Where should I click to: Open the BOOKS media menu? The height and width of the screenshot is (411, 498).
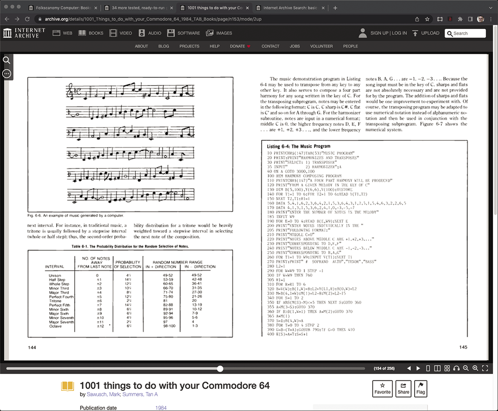[x=91, y=33]
